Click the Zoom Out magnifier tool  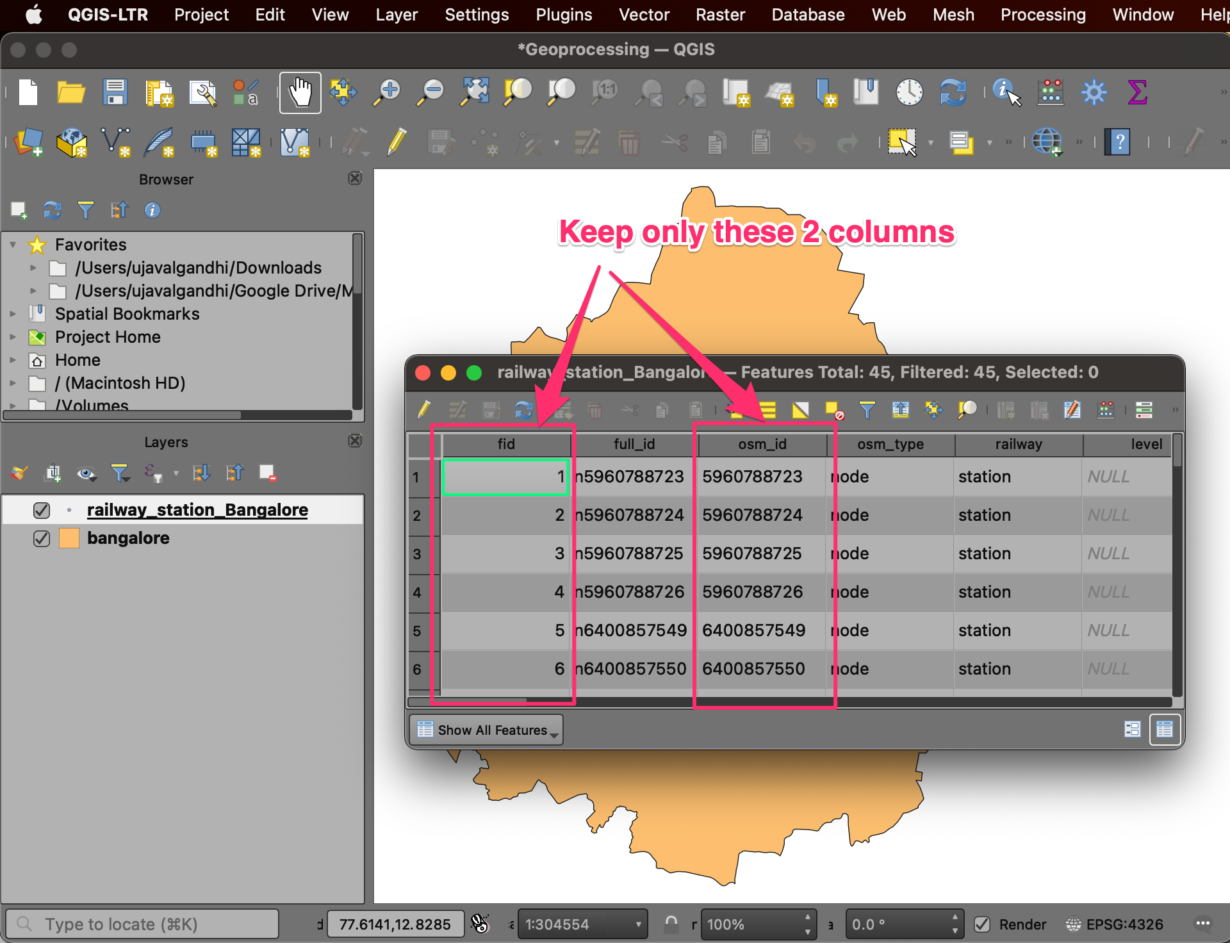click(430, 93)
